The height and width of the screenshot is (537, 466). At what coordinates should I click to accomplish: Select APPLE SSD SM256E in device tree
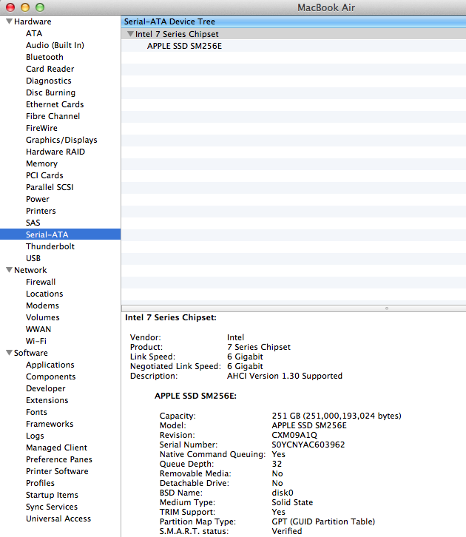tap(185, 46)
